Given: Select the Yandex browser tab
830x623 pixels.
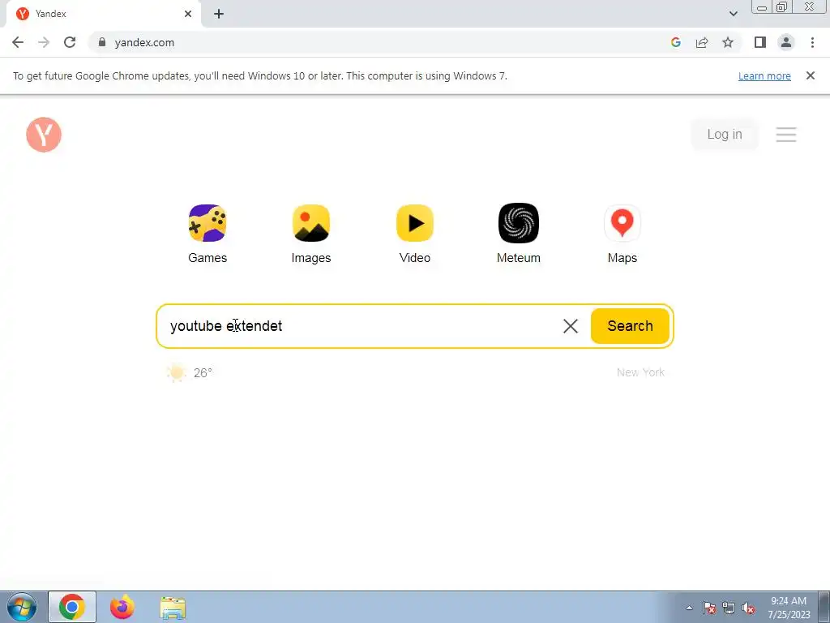Looking at the screenshot, I should pos(103,14).
